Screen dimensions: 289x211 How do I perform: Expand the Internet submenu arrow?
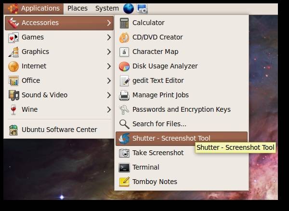point(109,66)
